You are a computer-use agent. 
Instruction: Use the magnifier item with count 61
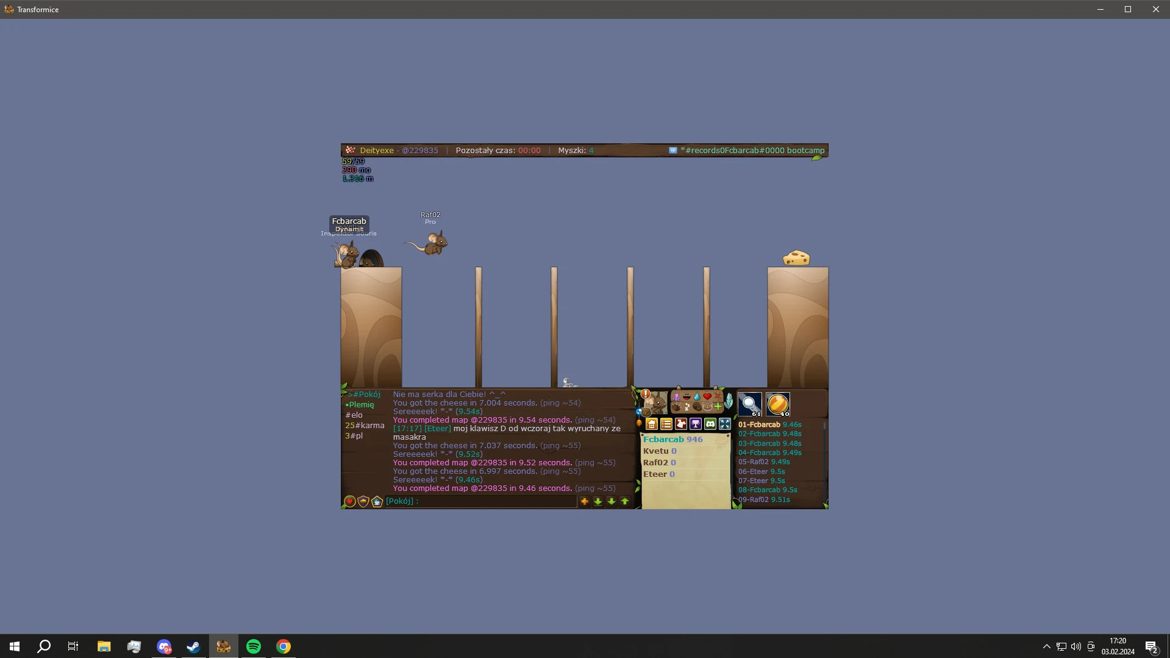[x=750, y=404]
